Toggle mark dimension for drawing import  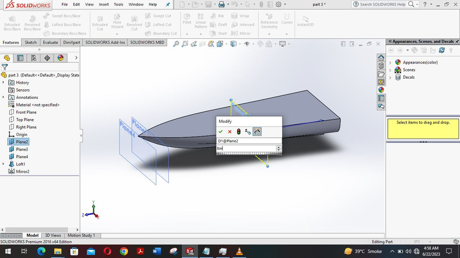tap(257, 131)
